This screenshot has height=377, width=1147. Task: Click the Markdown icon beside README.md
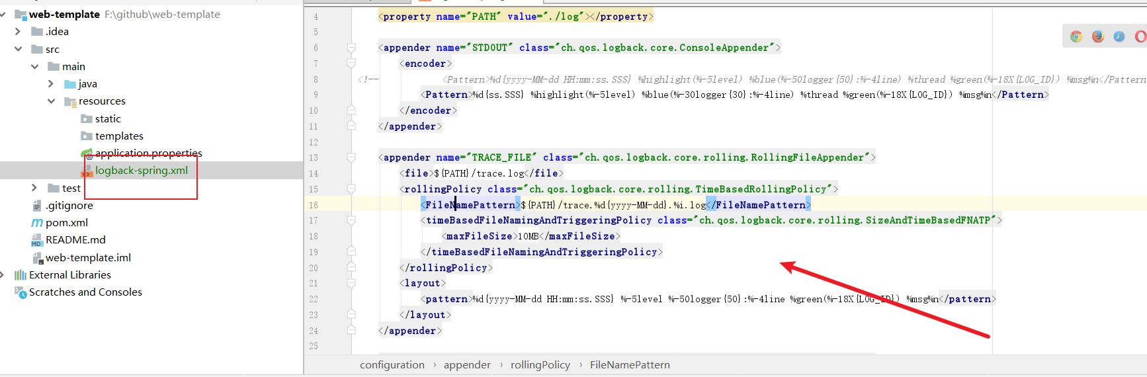(x=37, y=241)
